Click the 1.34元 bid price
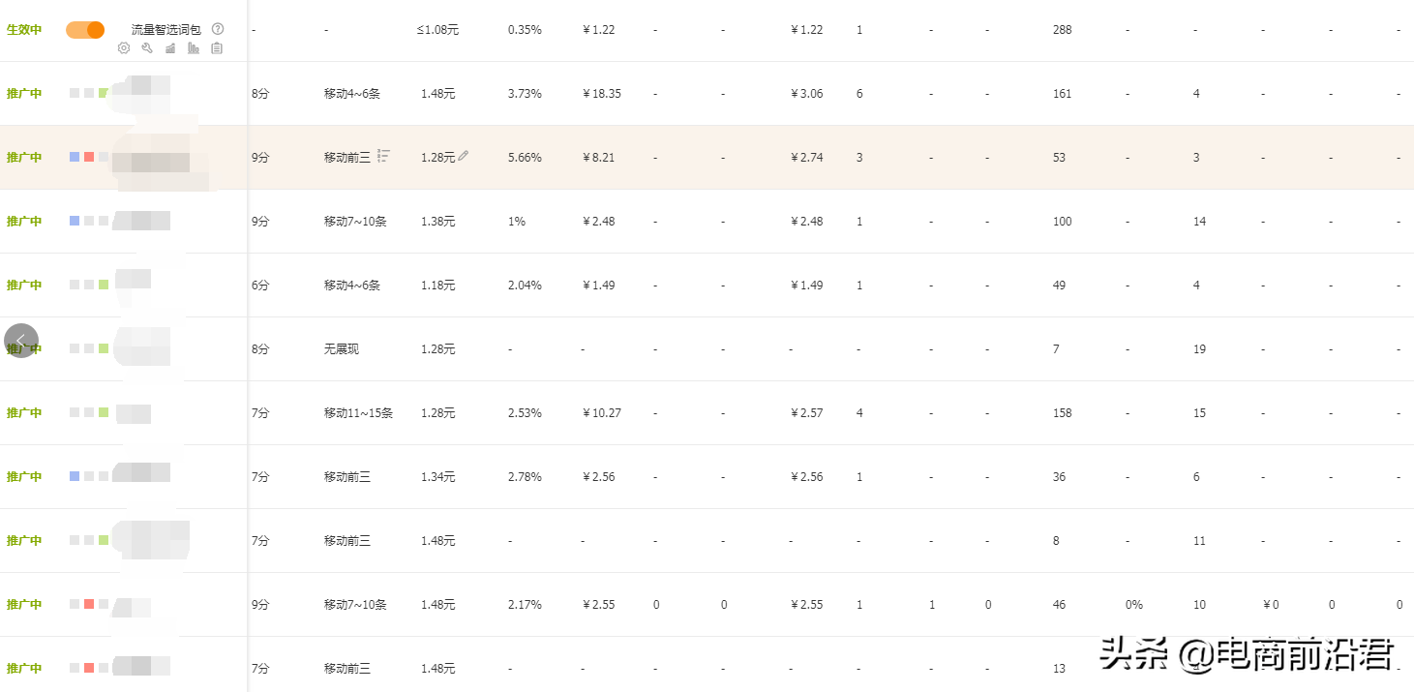 [x=437, y=477]
